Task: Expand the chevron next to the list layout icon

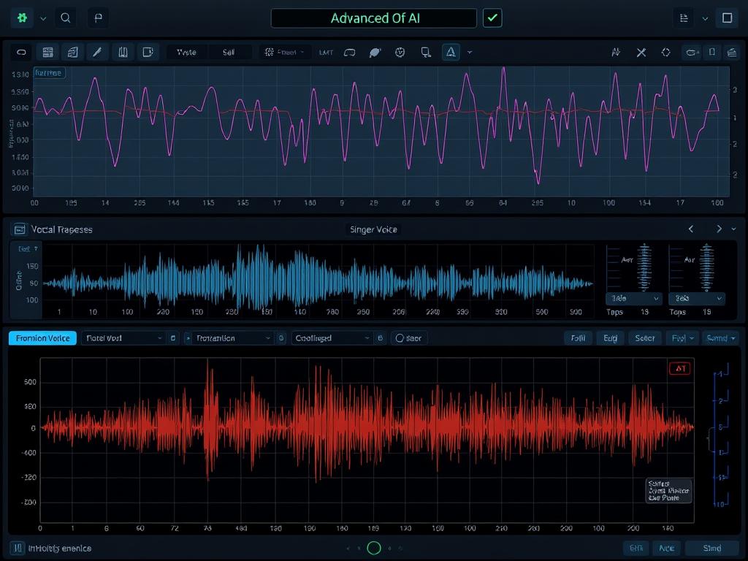Action: click(x=705, y=18)
